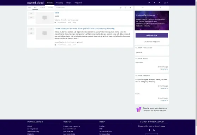Click the 'Add new link' button
Image resolution: width=197 pixels, height=135 pixels.
point(152,35)
